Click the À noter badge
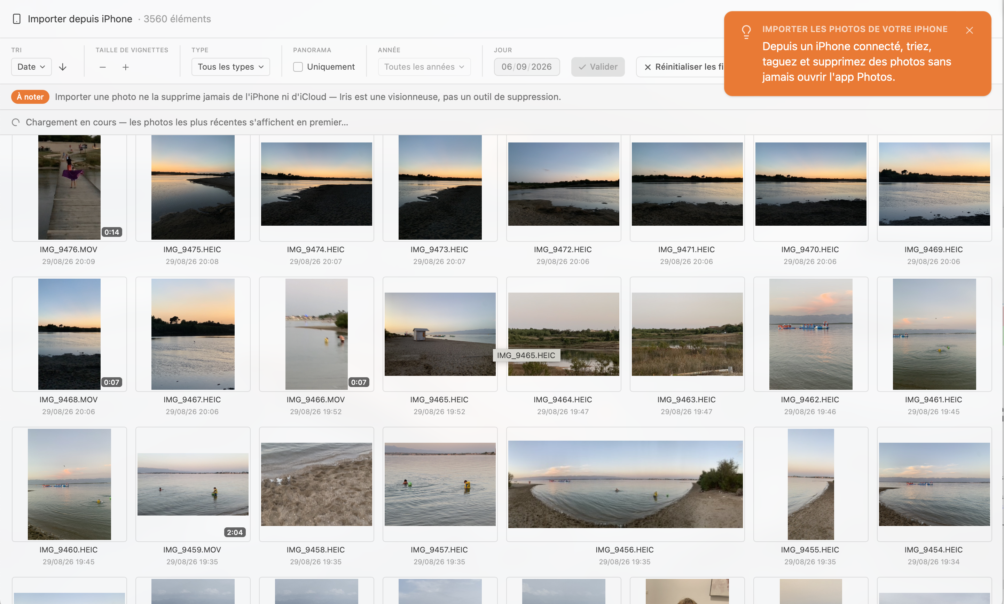The width and height of the screenshot is (1004, 604). 30,97
